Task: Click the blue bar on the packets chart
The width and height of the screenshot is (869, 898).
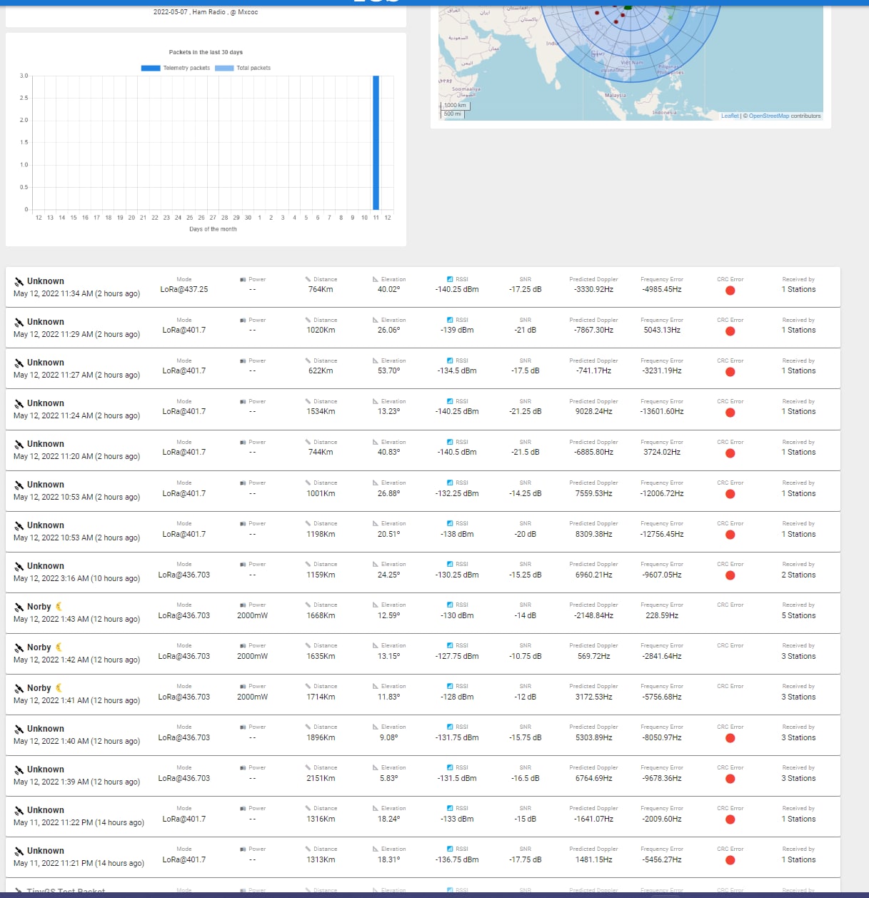Action: coord(376,143)
